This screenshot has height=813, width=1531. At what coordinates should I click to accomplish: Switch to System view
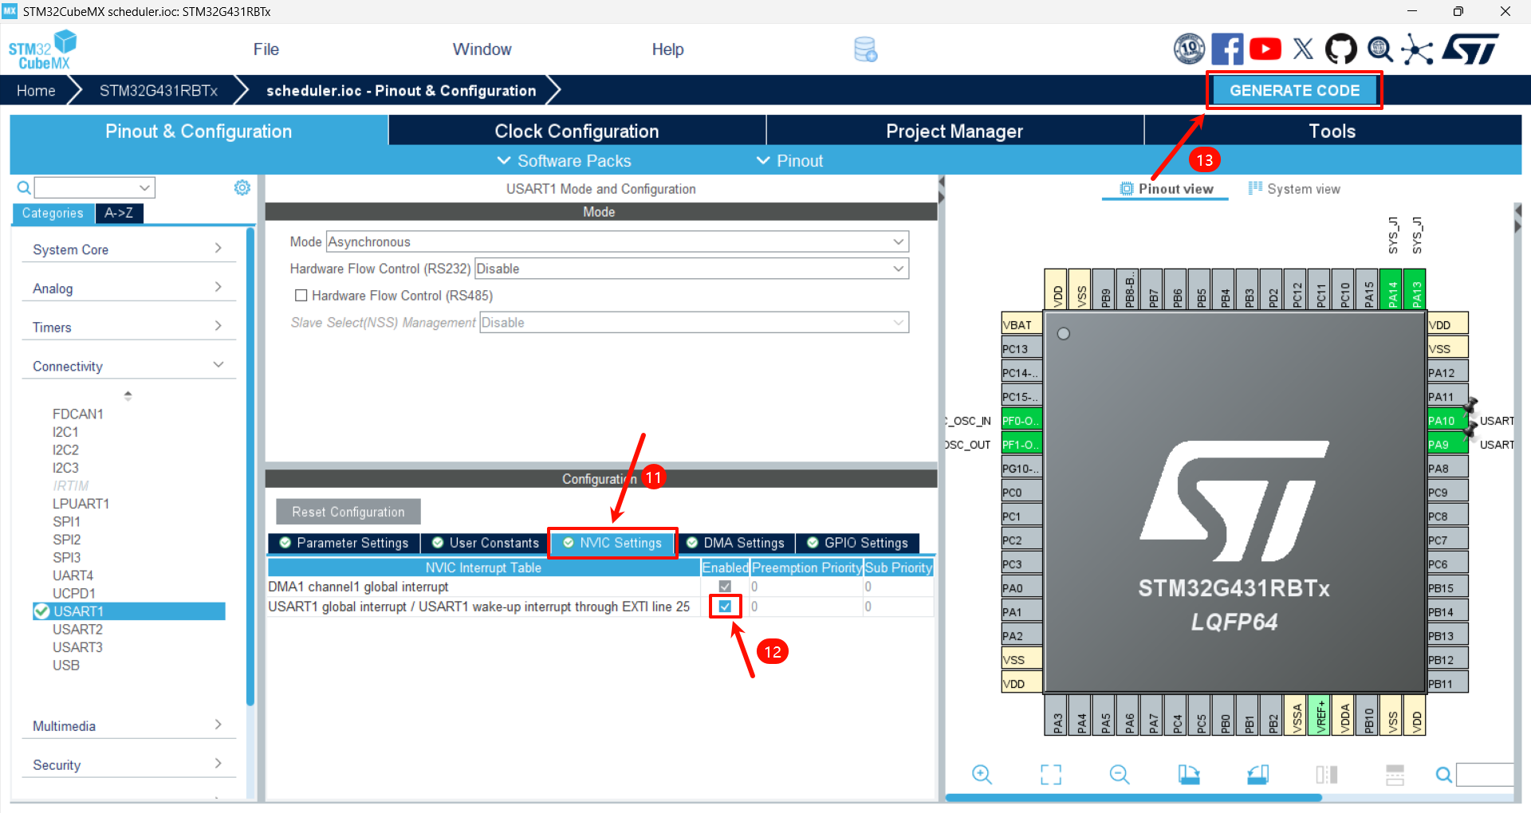1293,189
